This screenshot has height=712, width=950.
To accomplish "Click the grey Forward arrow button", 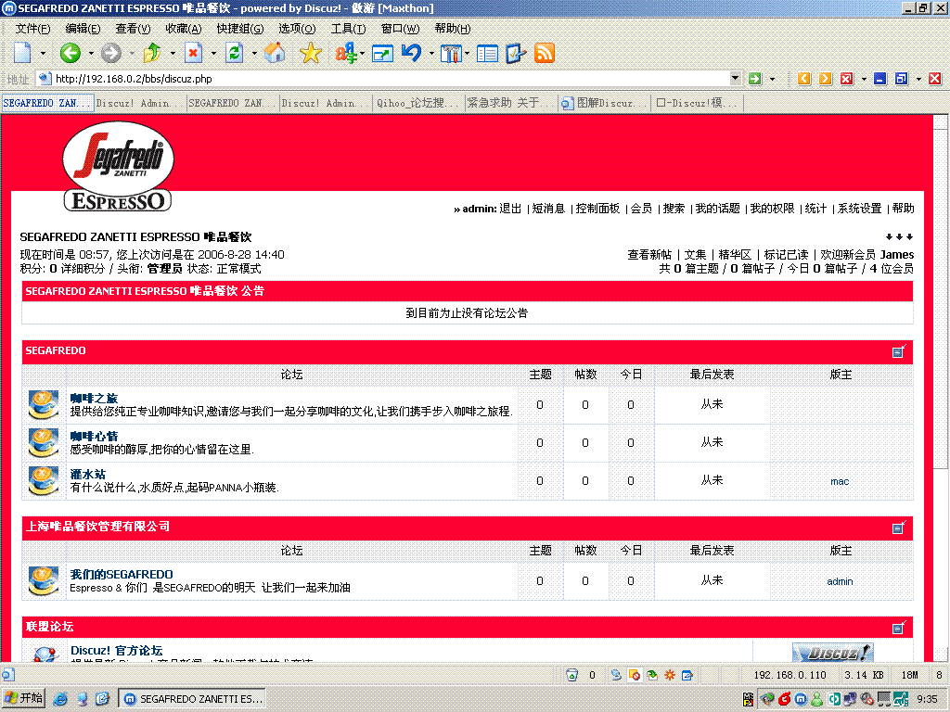I will (111, 53).
